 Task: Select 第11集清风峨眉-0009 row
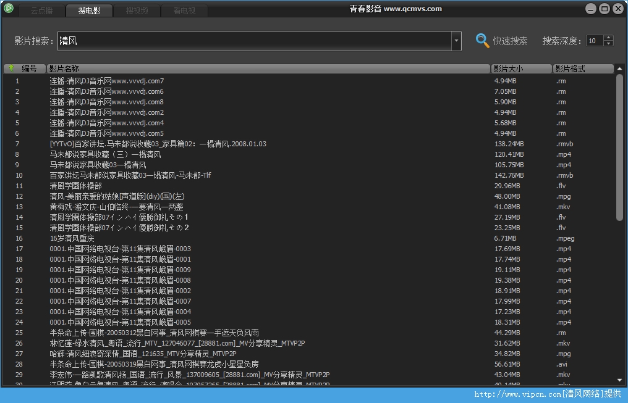point(308,270)
